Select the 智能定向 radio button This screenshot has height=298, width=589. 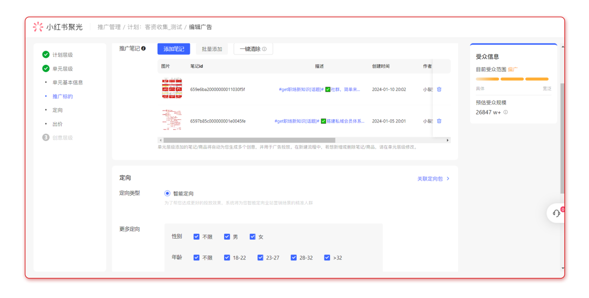(x=167, y=193)
